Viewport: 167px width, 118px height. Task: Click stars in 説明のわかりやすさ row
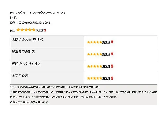(x=94, y=66)
